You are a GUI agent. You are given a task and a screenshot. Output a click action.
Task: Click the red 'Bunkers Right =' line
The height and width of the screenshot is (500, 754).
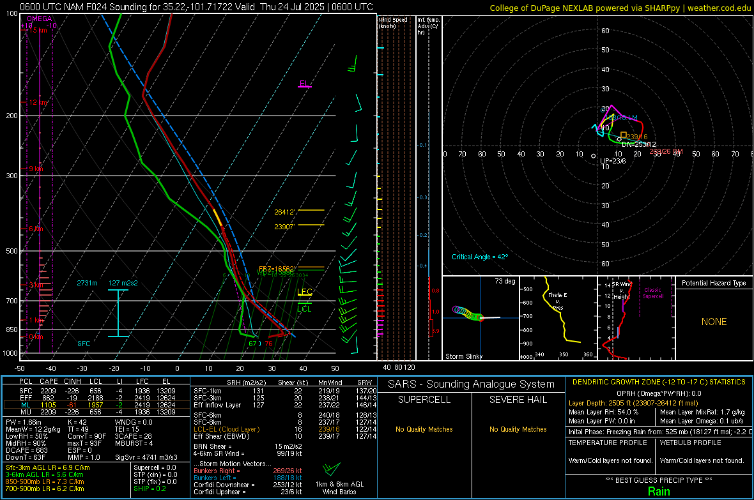click(248, 471)
